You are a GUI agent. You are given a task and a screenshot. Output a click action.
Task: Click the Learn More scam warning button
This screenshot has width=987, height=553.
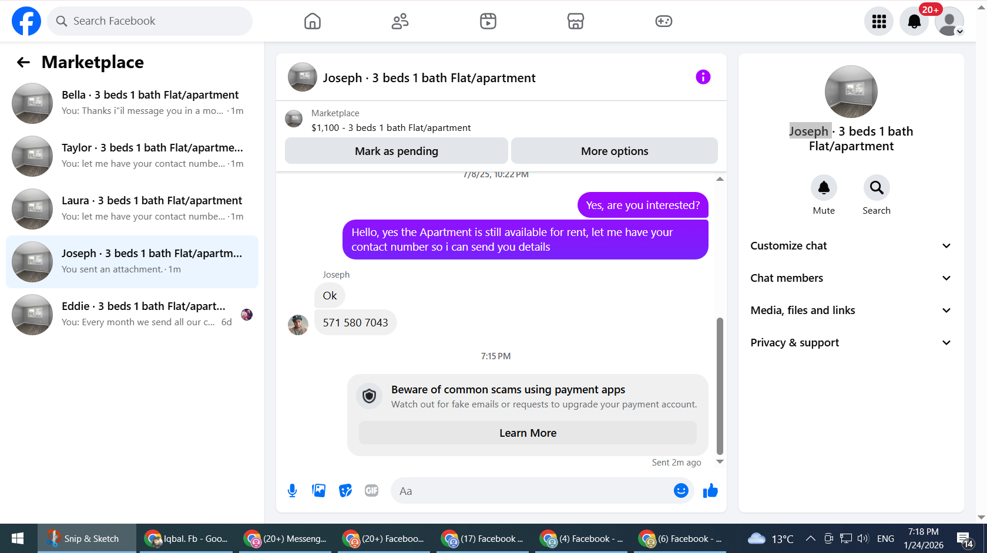tap(528, 433)
